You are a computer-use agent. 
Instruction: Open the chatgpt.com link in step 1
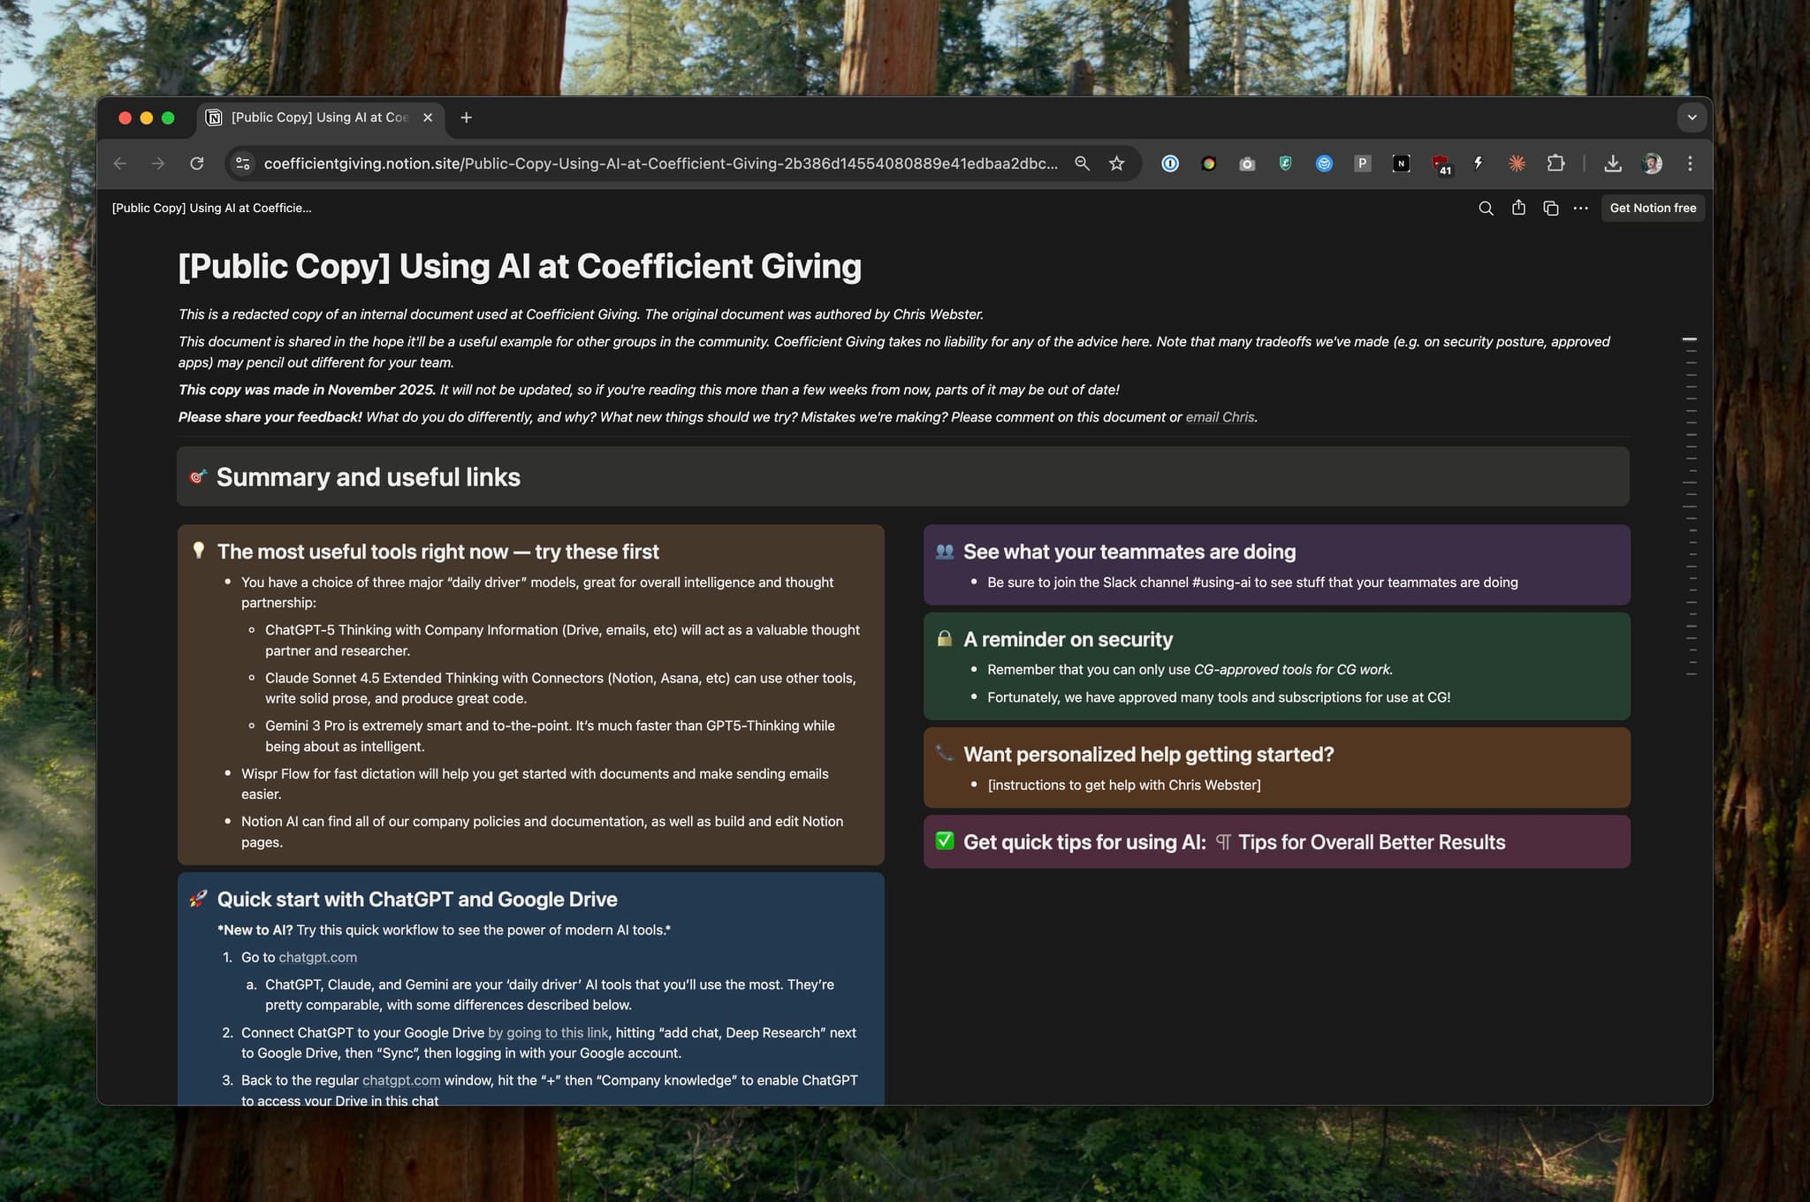317,957
